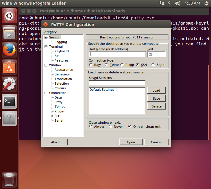Select Default Settings in sessions list
Viewport: 211px width, 189px height.
click(x=102, y=90)
